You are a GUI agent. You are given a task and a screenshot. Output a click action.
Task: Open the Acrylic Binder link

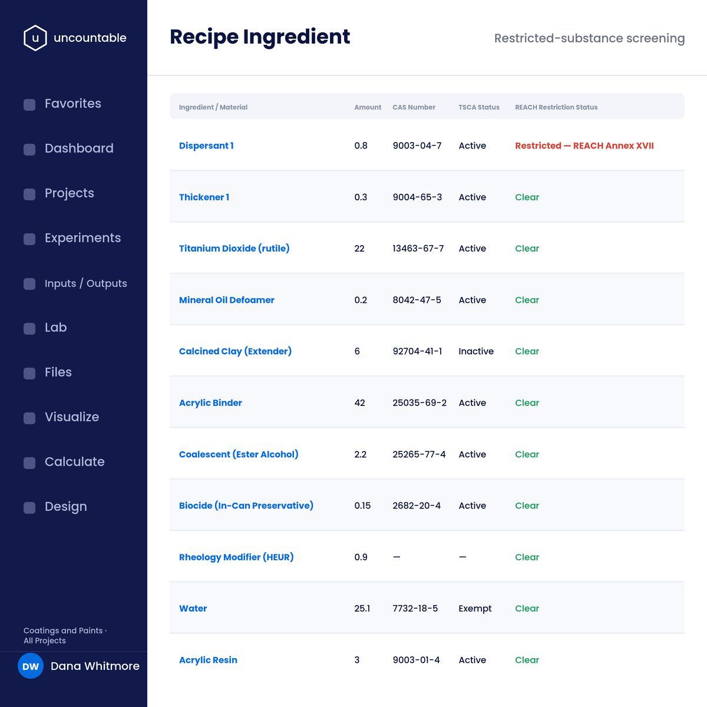pos(210,403)
